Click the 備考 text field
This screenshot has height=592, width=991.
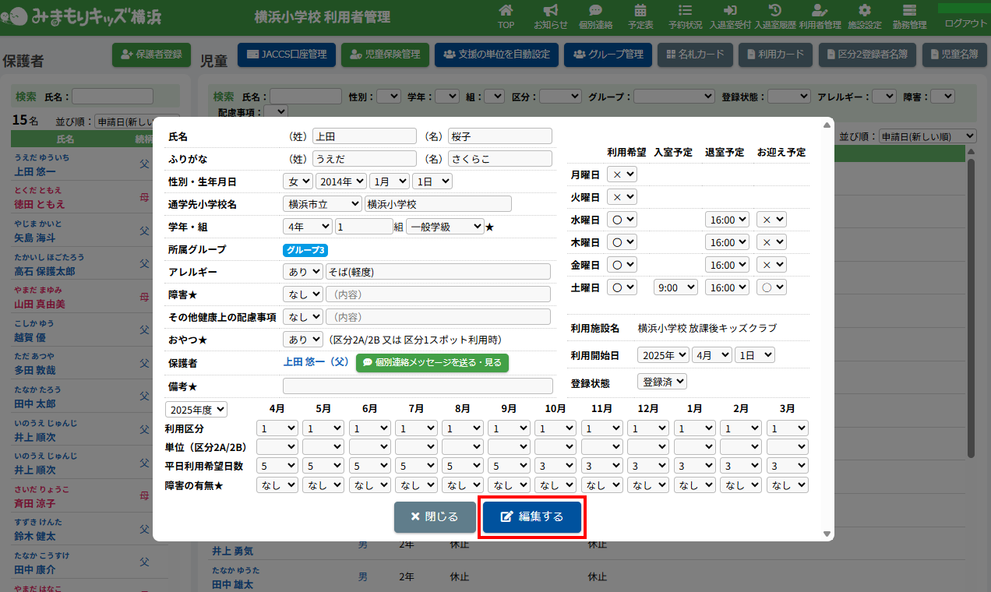[416, 386]
